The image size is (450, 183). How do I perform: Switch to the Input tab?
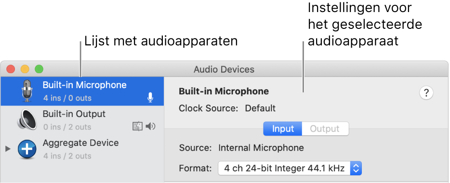(x=283, y=129)
